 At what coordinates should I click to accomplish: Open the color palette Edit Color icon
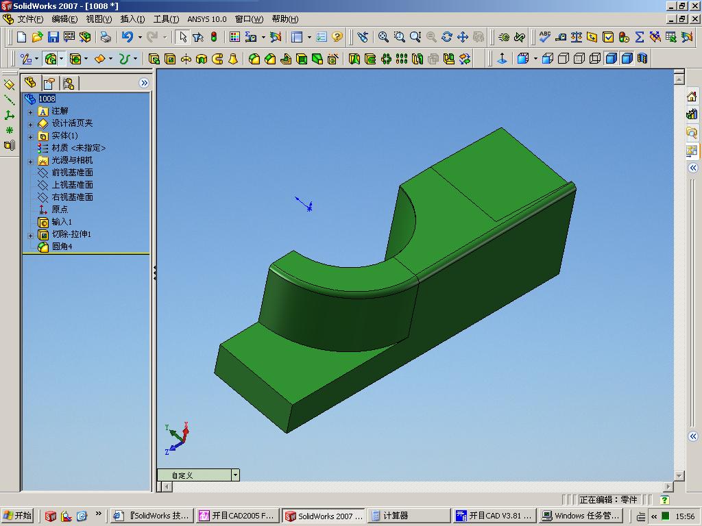tap(234, 37)
